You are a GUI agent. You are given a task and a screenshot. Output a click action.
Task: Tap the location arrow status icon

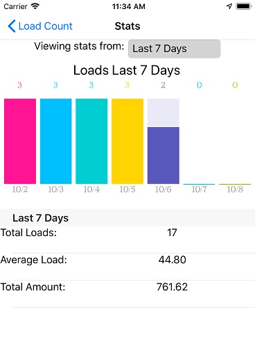click(x=229, y=6)
